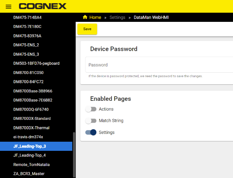
Task: Enable the Match String page switch
Action: coord(91,121)
